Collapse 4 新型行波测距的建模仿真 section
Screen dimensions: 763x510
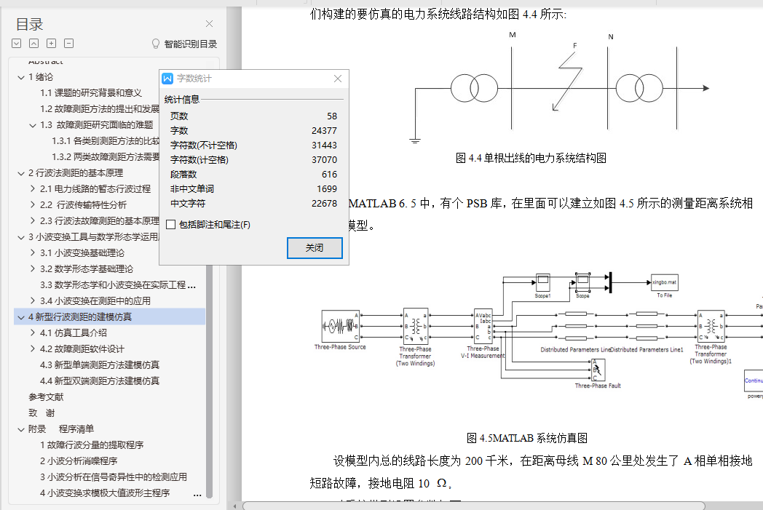pos(21,317)
